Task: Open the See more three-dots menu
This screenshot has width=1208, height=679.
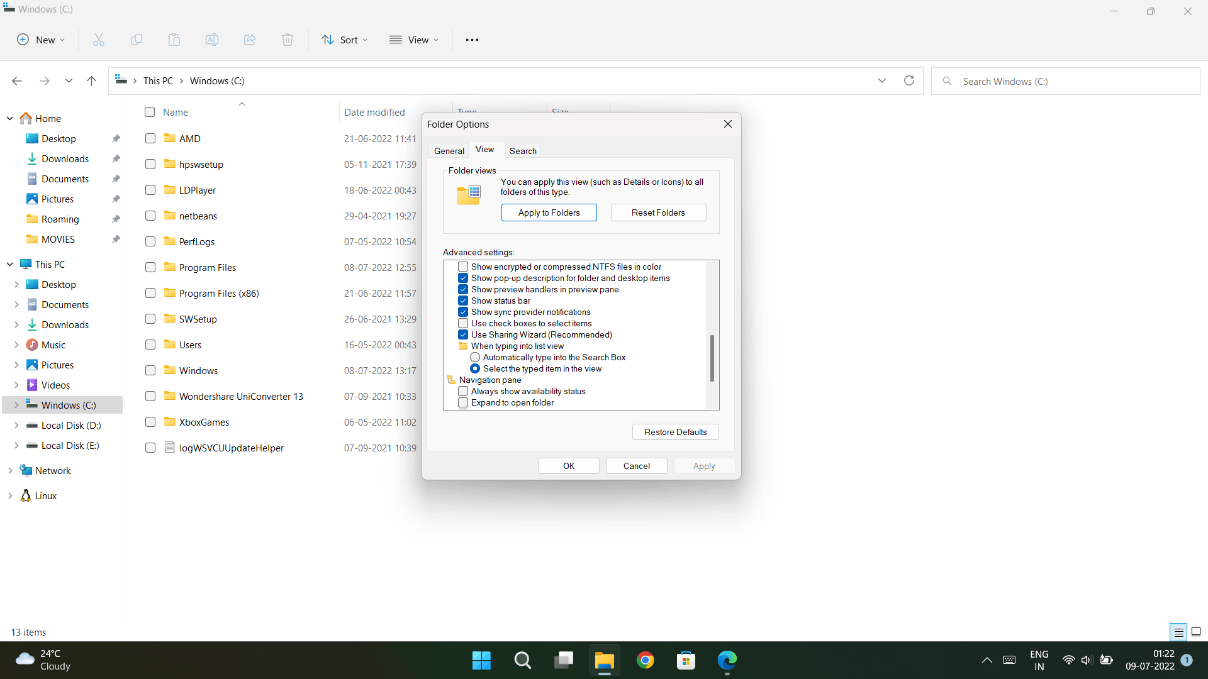Action: click(472, 40)
